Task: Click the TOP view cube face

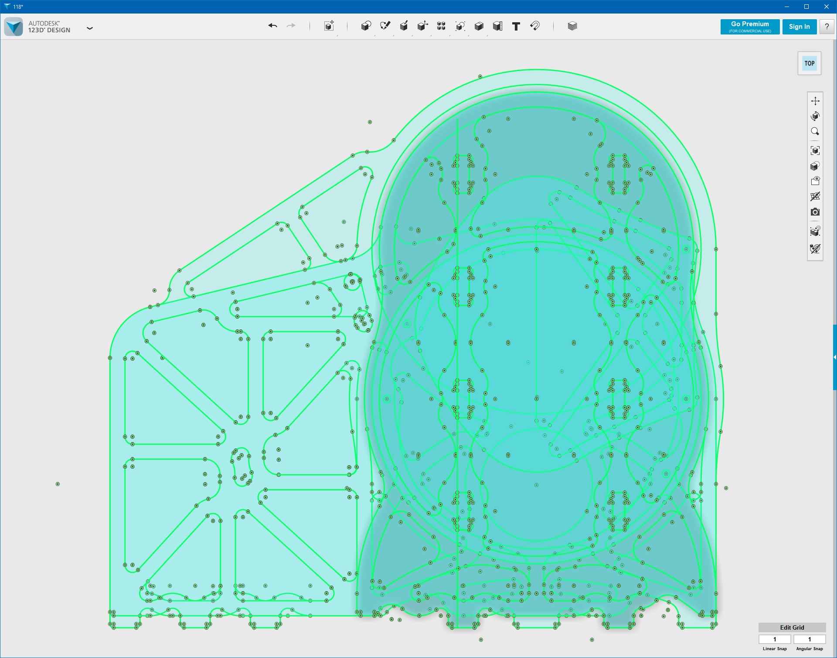Action: click(x=810, y=63)
